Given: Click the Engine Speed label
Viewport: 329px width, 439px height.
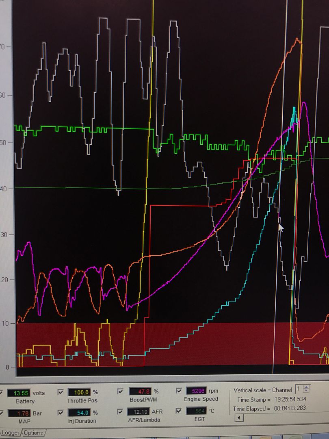Looking at the screenshot, I should pyautogui.click(x=201, y=399).
